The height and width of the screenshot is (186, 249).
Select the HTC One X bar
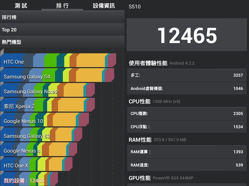(36, 164)
